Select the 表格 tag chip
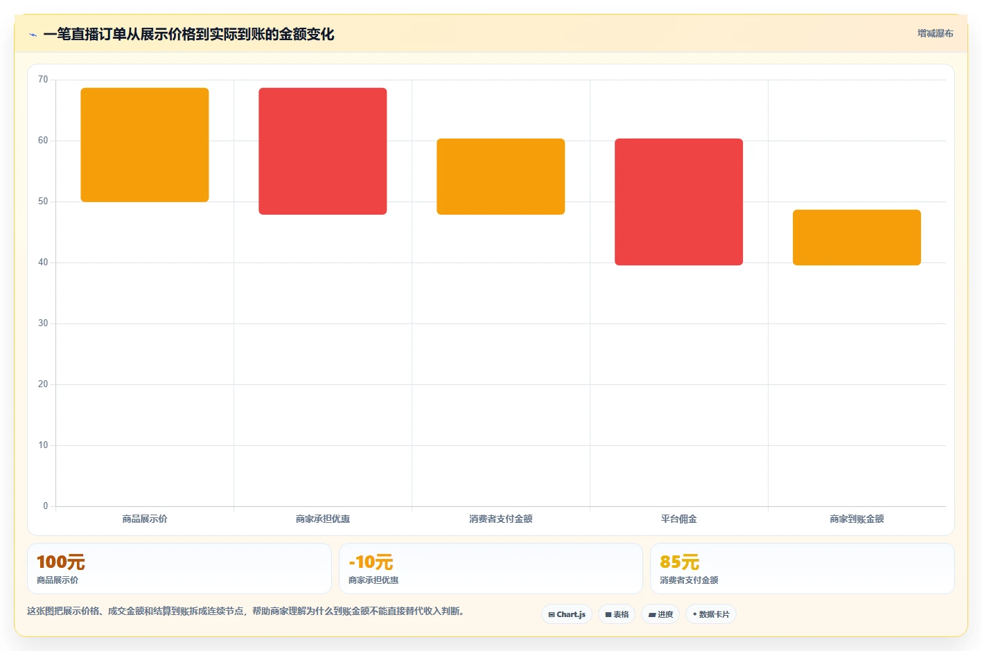Screen dimensions: 982x651 coord(617,614)
